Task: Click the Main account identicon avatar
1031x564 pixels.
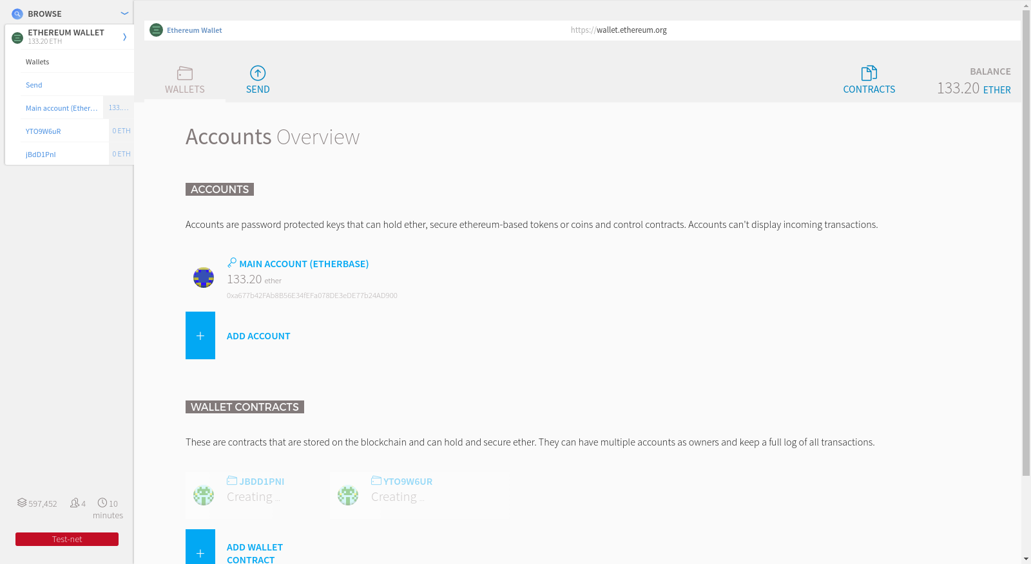Action: click(204, 277)
